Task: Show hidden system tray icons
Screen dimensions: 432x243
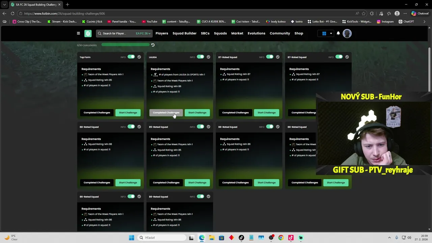Action: click(389, 238)
